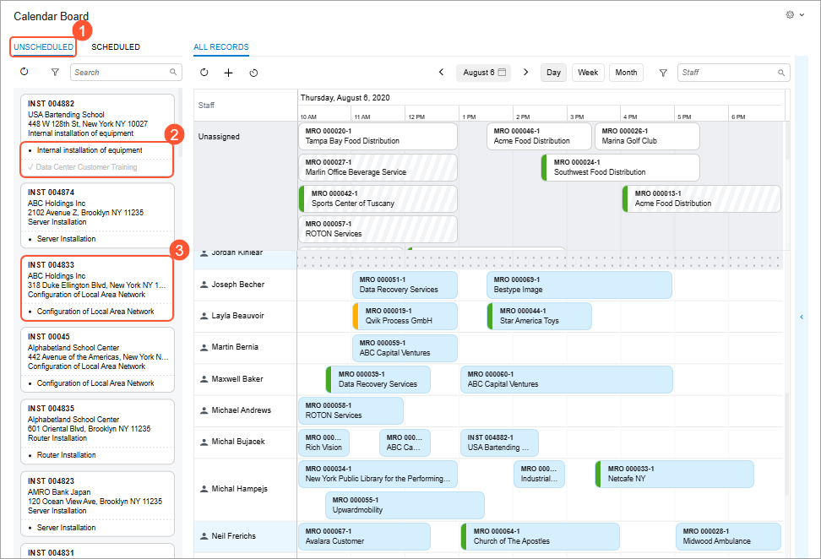The image size is (821, 559).
Task: Switch to Week view
Action: pos(587,73)
